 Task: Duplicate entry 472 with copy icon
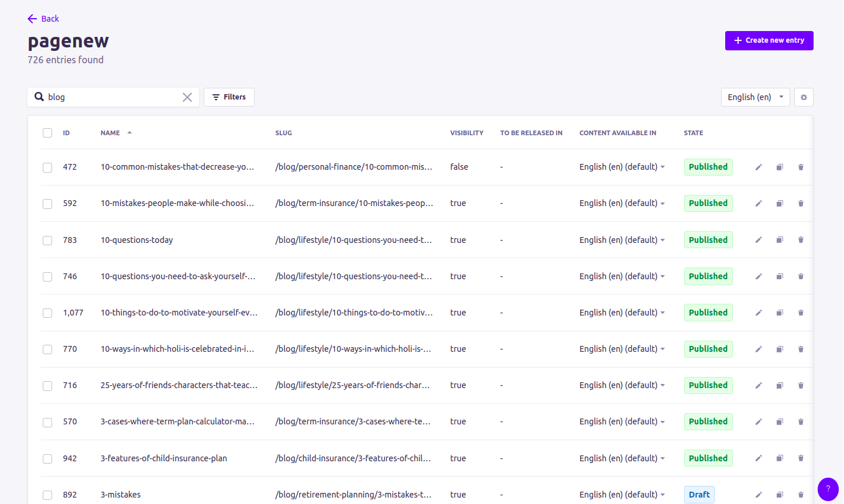(780, 167)
